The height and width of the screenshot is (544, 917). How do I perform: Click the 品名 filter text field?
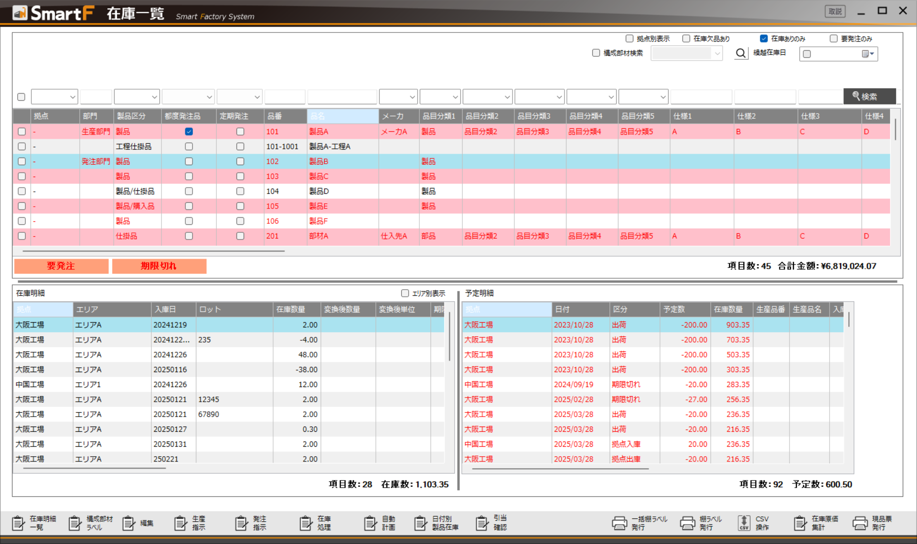point(342,97)
